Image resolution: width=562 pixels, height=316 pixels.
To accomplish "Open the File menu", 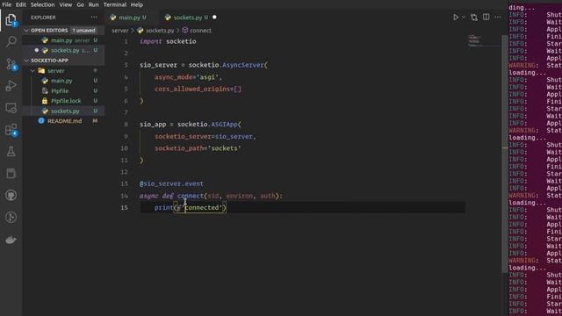I will pos(7,4).
